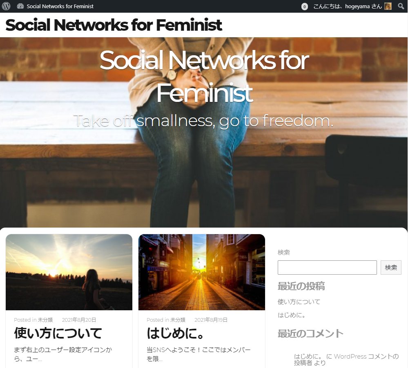Open the 使い方について post title
Image resolution: width=408 pixels, height=368 pixels.
tap(58, 333)
